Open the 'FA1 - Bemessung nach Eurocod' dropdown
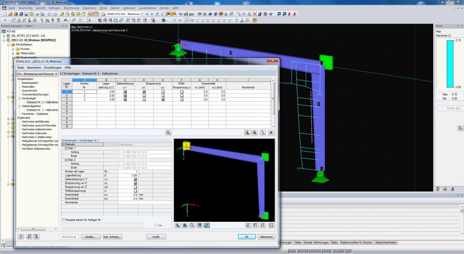The height and width of the screenshot is (254, 464). [x=56, y=74]
